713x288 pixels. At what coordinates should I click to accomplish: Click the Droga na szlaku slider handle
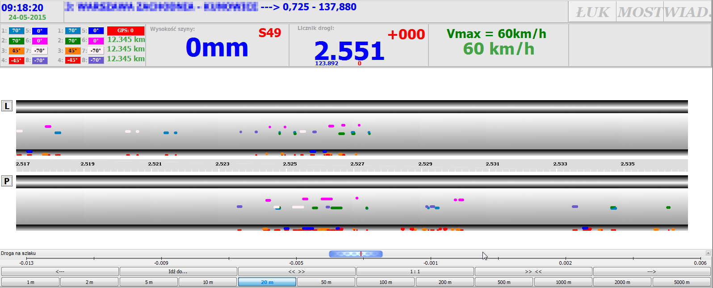click(356, 254)
